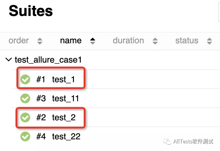
Task: Collapse the test_allure_case1 suite chevron
Action: [x=9, y=60]
